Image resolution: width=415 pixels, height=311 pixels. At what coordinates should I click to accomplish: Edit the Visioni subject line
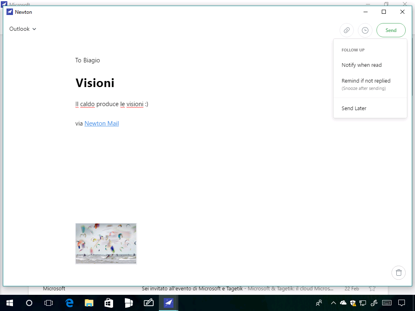(x=95, y=83)
